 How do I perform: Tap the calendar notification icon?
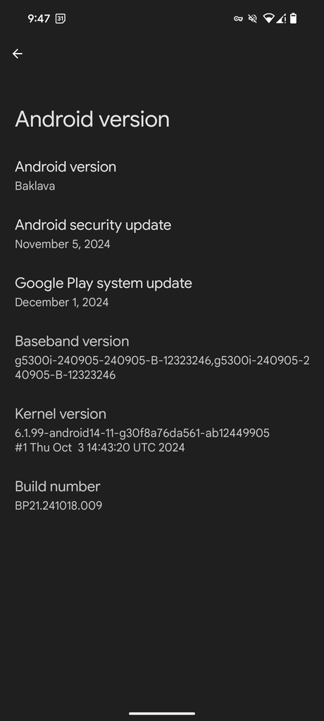(61, 18)
